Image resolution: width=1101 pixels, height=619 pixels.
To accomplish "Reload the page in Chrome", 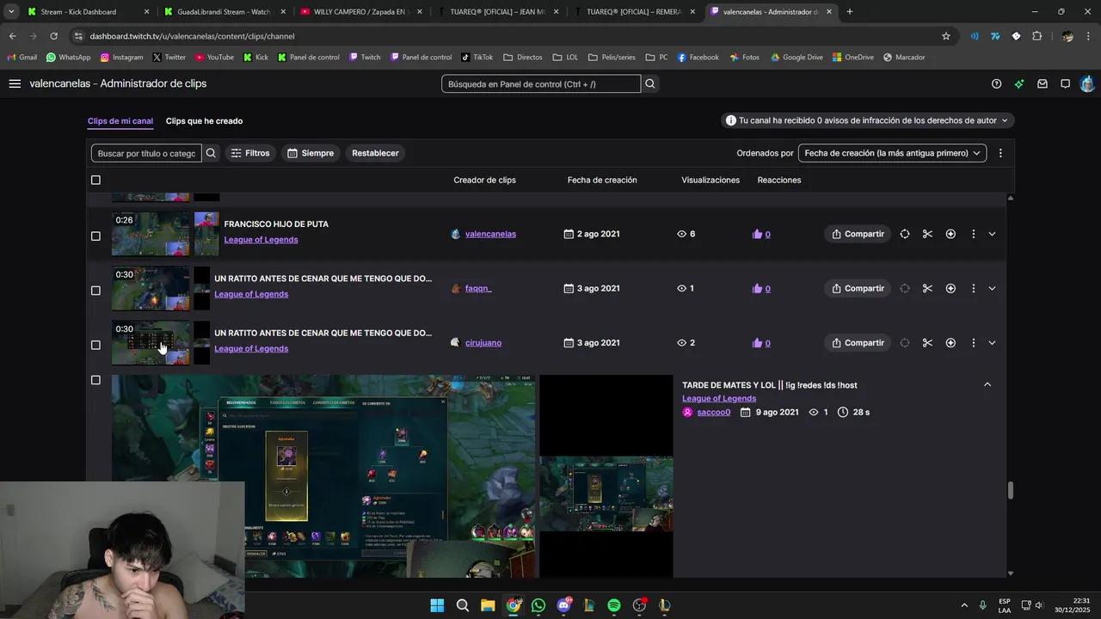I will [x=53, y=36].
